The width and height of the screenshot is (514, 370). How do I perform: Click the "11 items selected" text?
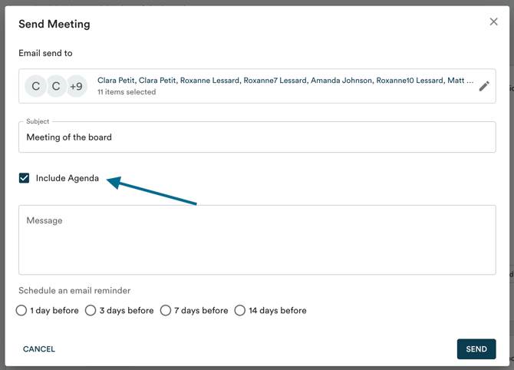[x=127, y=92]
